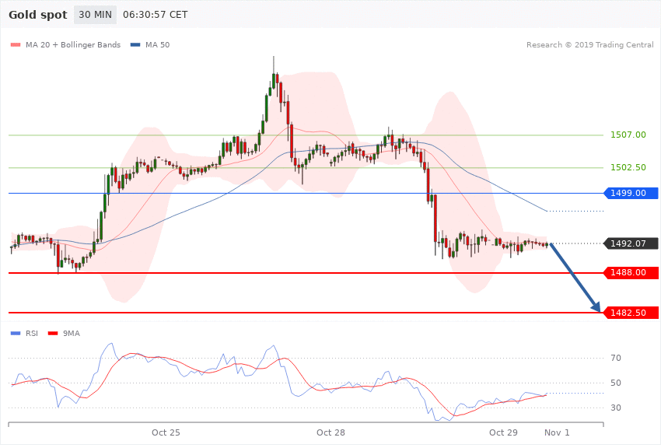The image size is (661, 448).
Task: Click the red 9MA legend swatch
Action: [53, 334]
